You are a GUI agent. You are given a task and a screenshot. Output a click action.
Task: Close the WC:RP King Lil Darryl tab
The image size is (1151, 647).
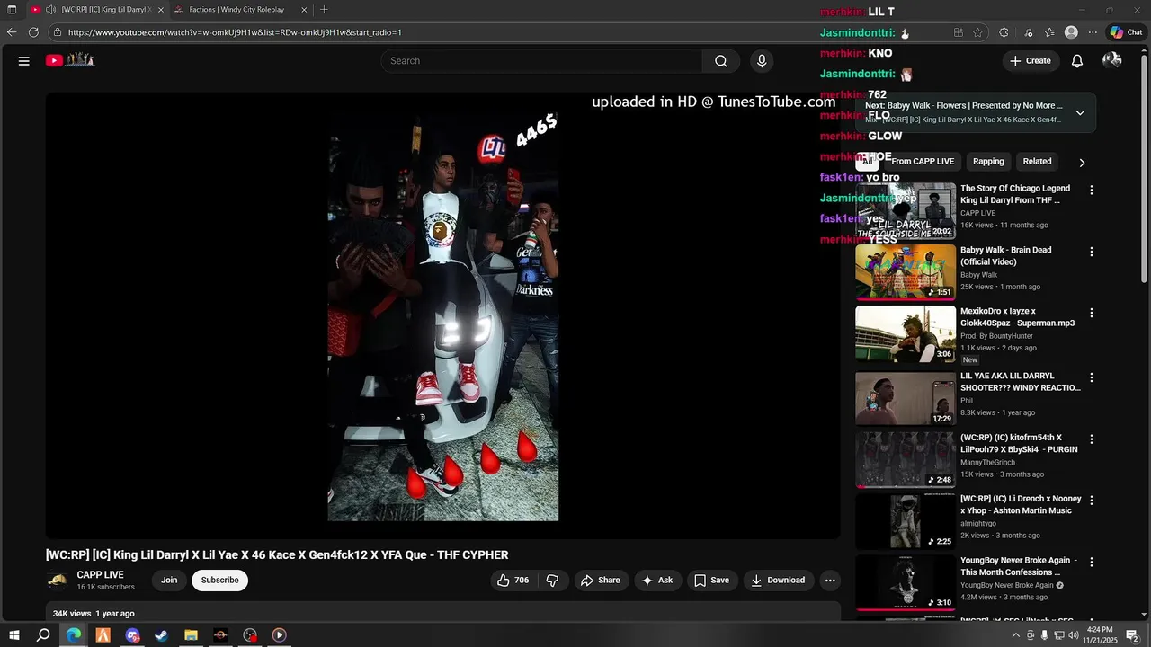point(160,10)
